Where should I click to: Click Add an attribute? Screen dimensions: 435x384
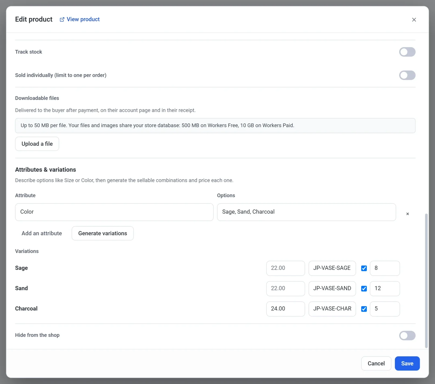(x=42, y=233)
